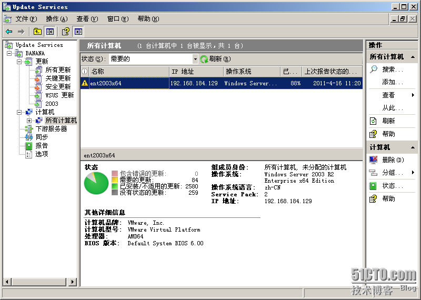
Task: Select 所有更新 in the tree
Action: click(x=58, y=70)
